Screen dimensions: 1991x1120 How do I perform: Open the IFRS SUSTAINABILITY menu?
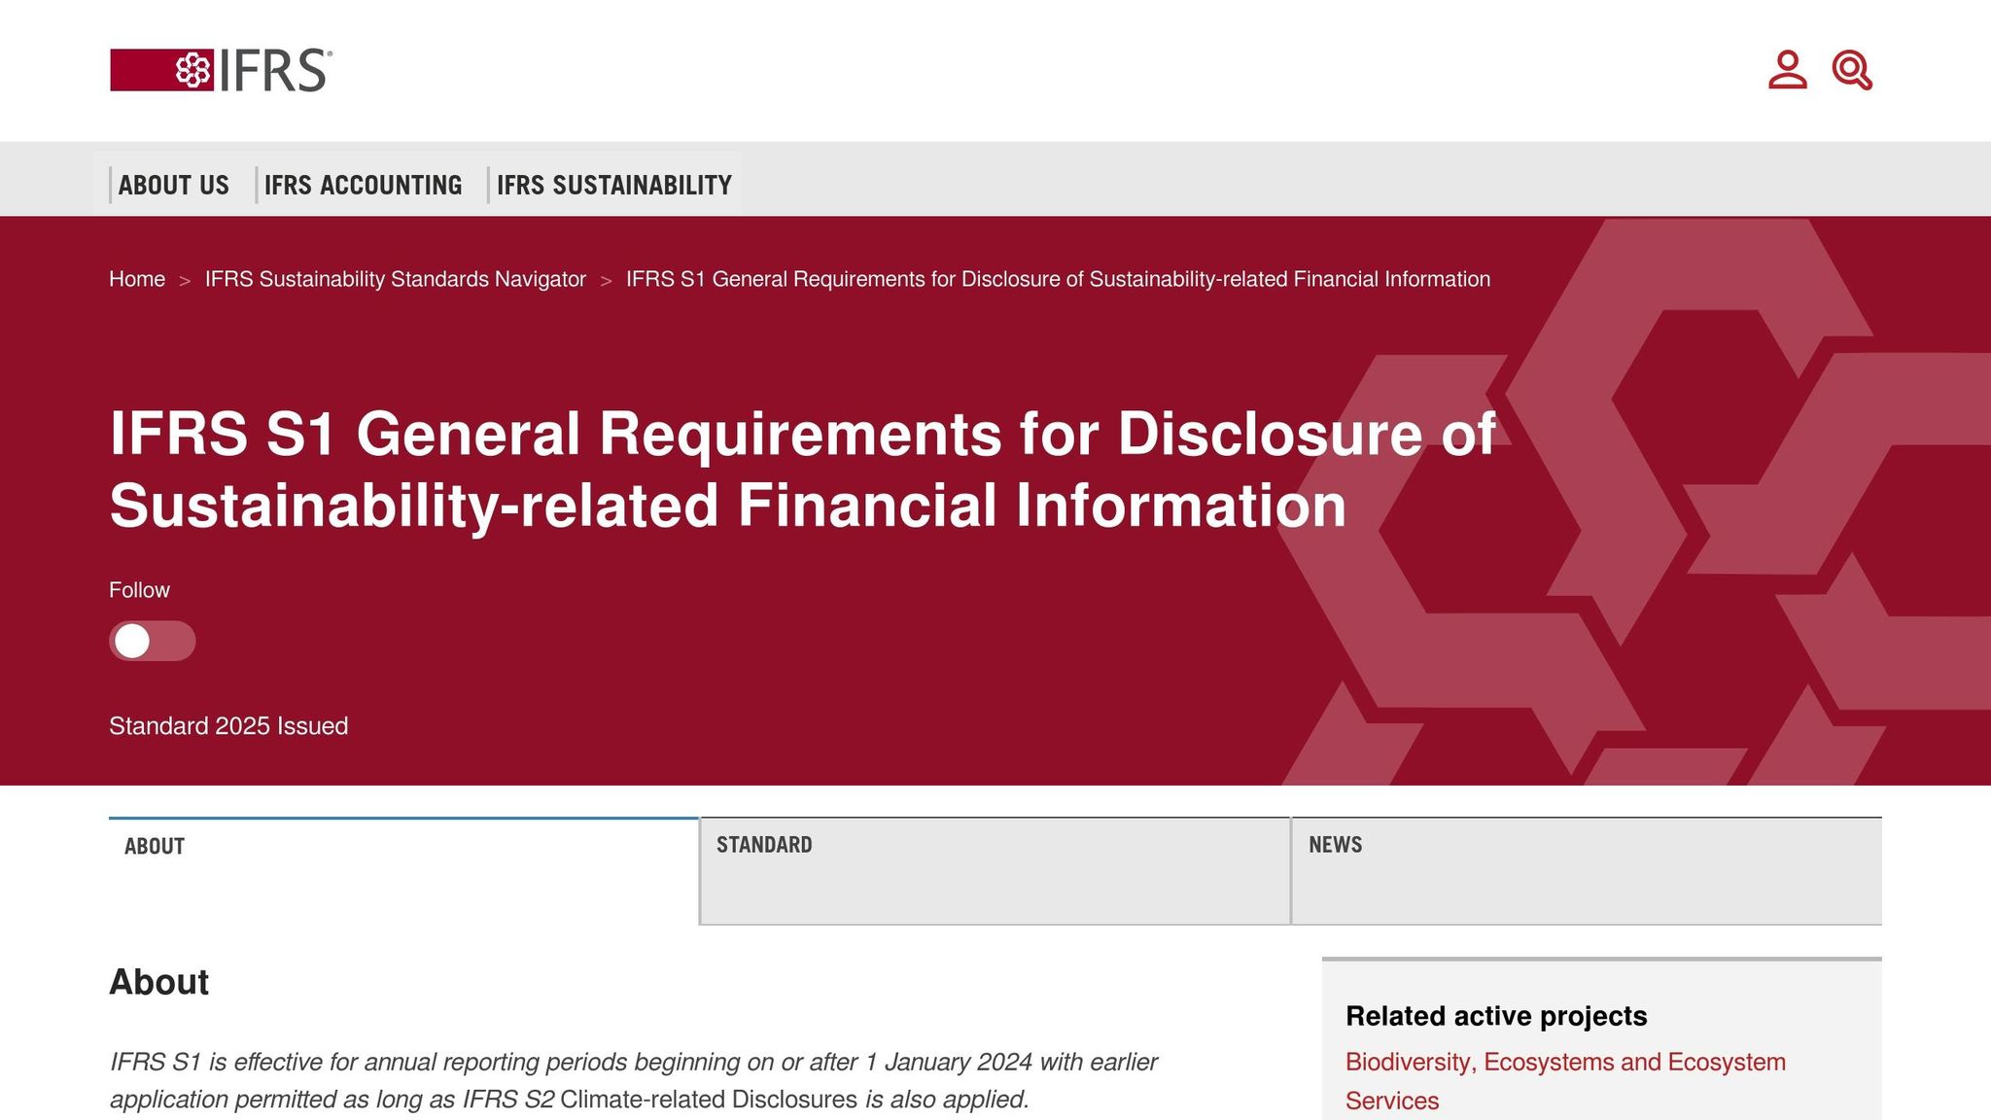pyautogui.click(x=613, y=185)
